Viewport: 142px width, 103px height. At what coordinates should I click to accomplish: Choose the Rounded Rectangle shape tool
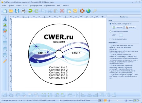[x=5, y=49]
